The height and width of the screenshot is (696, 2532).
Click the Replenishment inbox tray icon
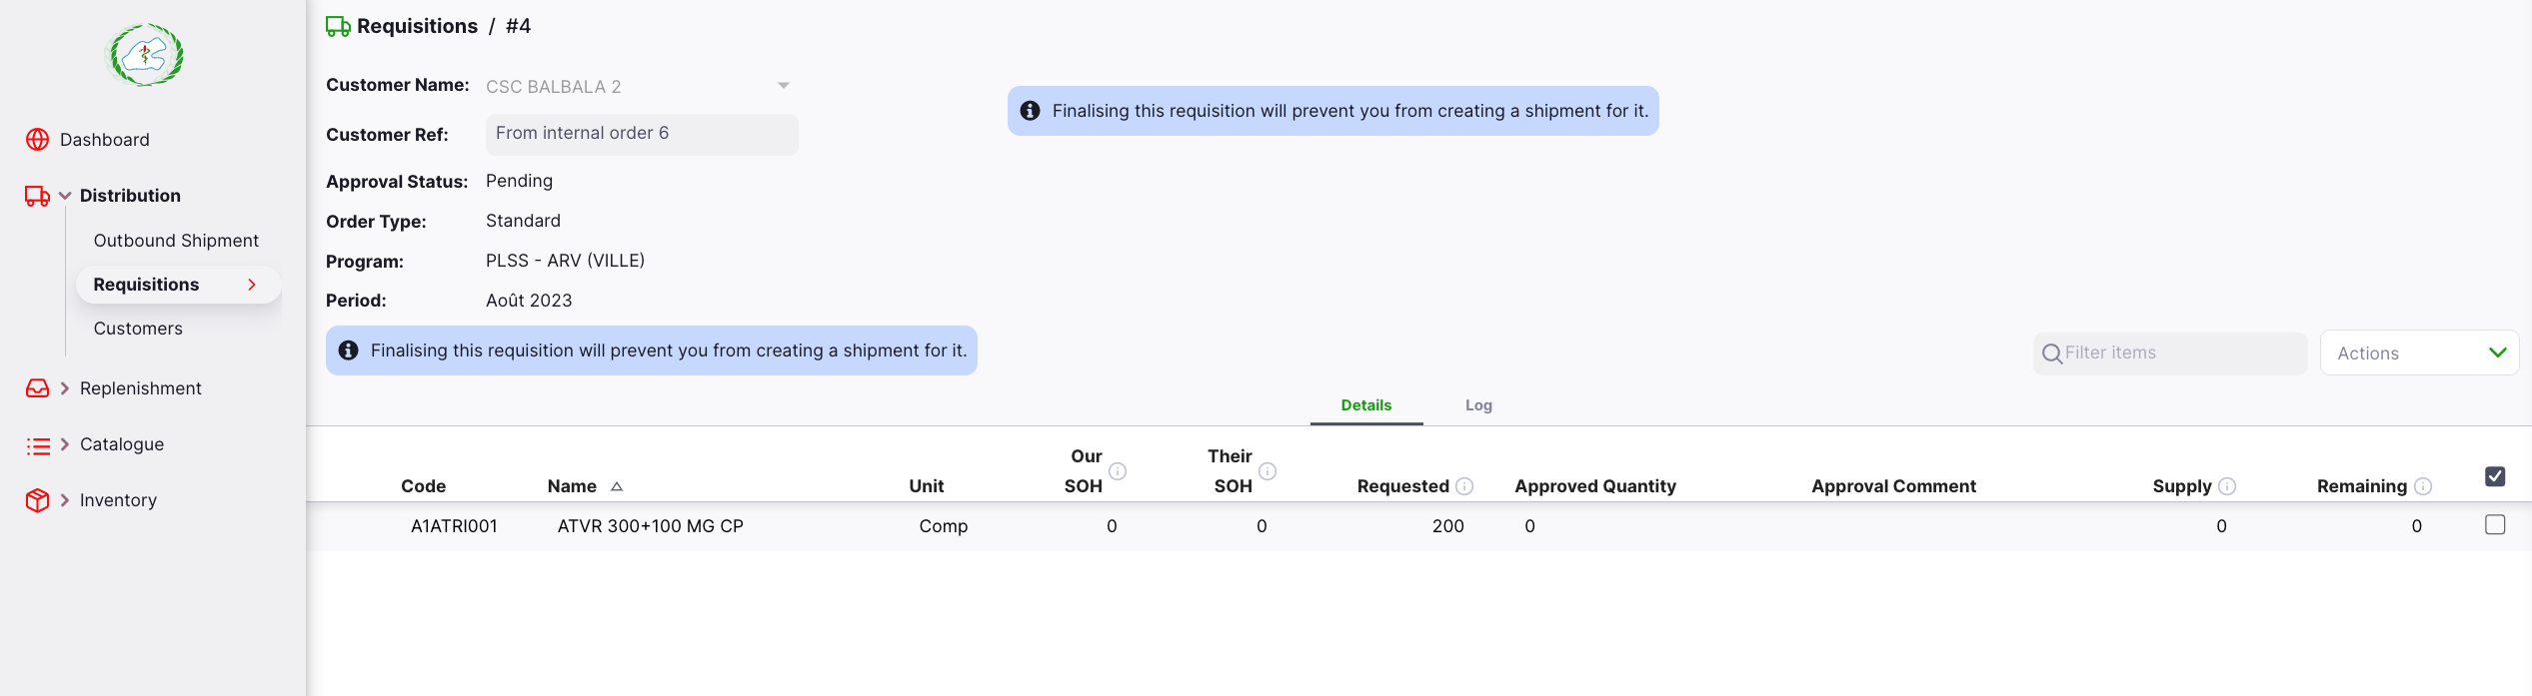(37, 388)
